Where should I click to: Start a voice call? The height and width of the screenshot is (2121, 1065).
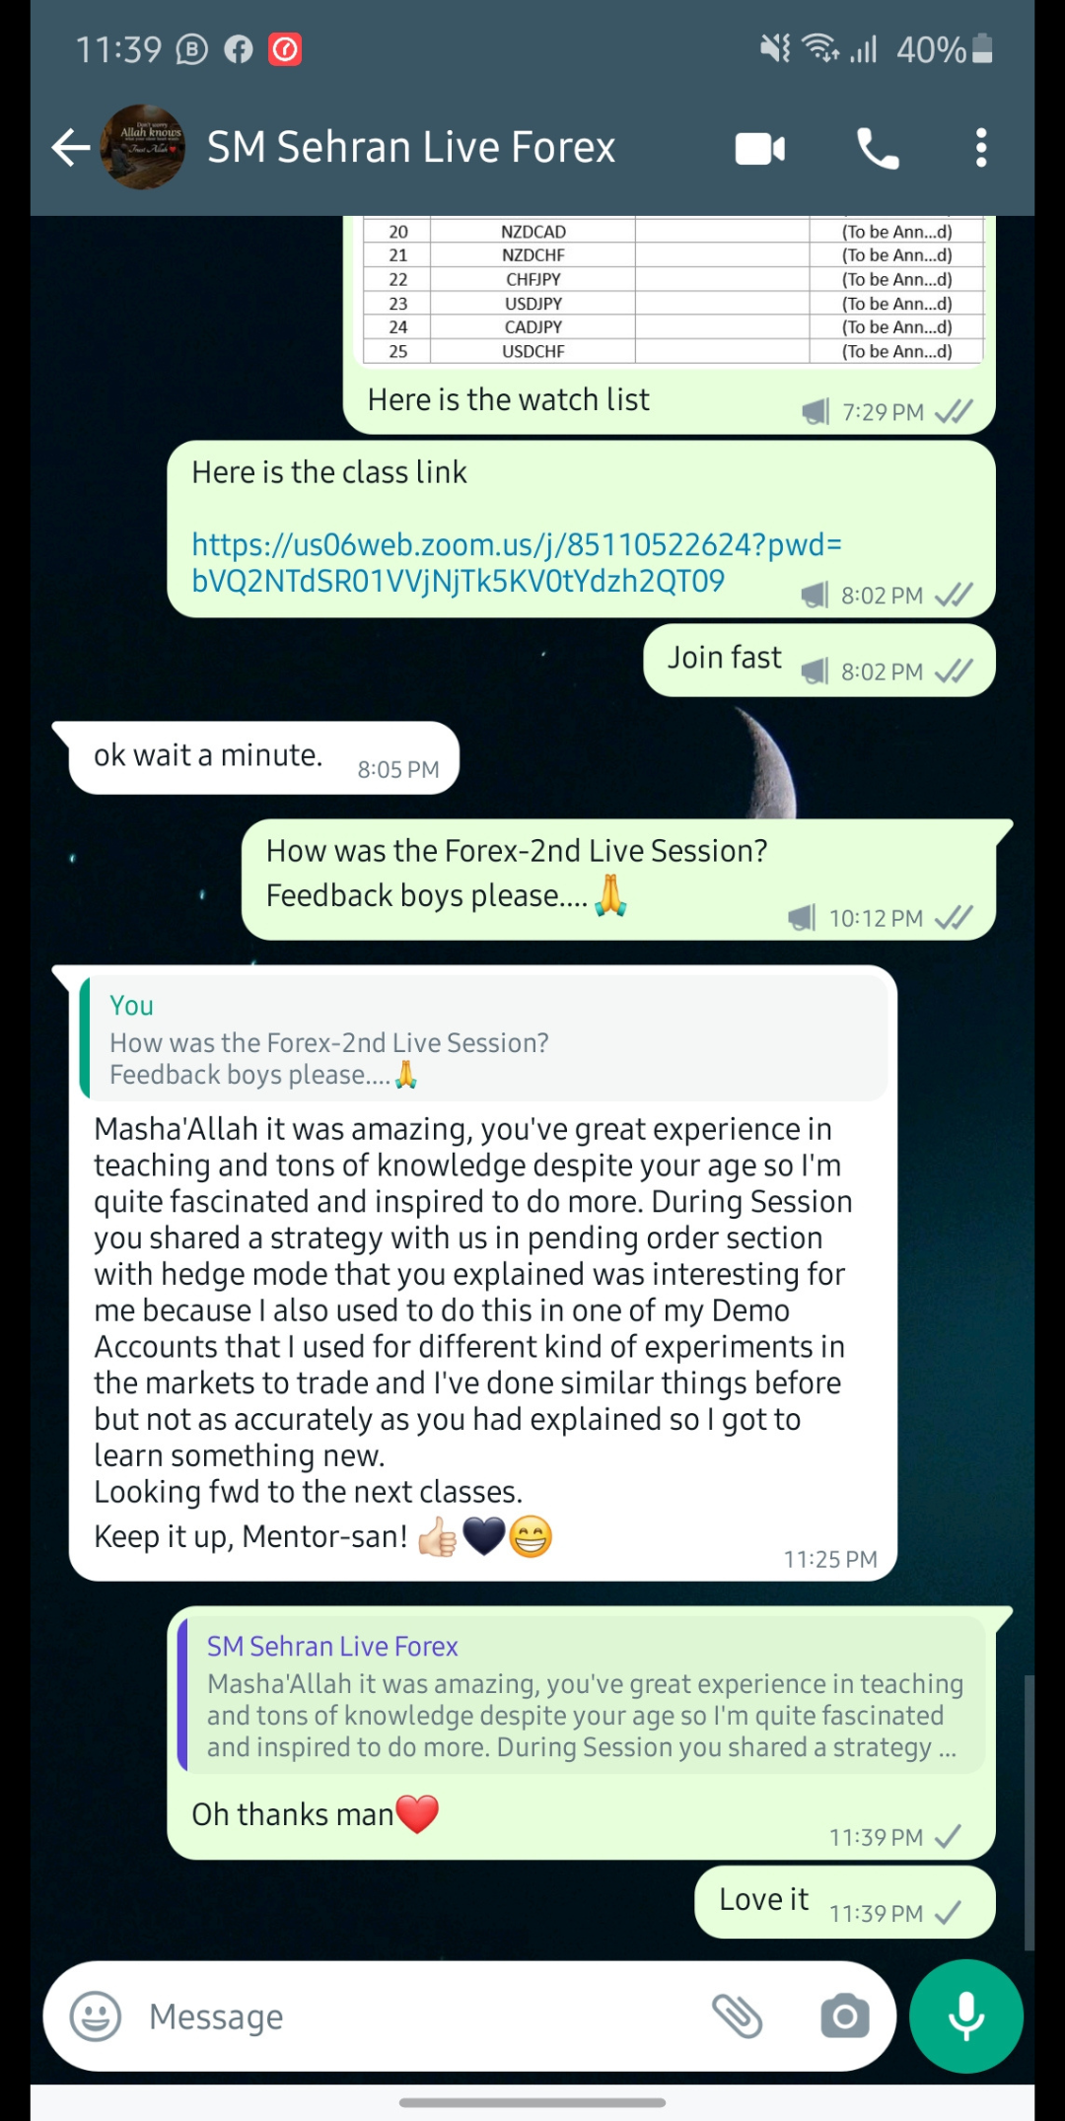pos(878,149)
